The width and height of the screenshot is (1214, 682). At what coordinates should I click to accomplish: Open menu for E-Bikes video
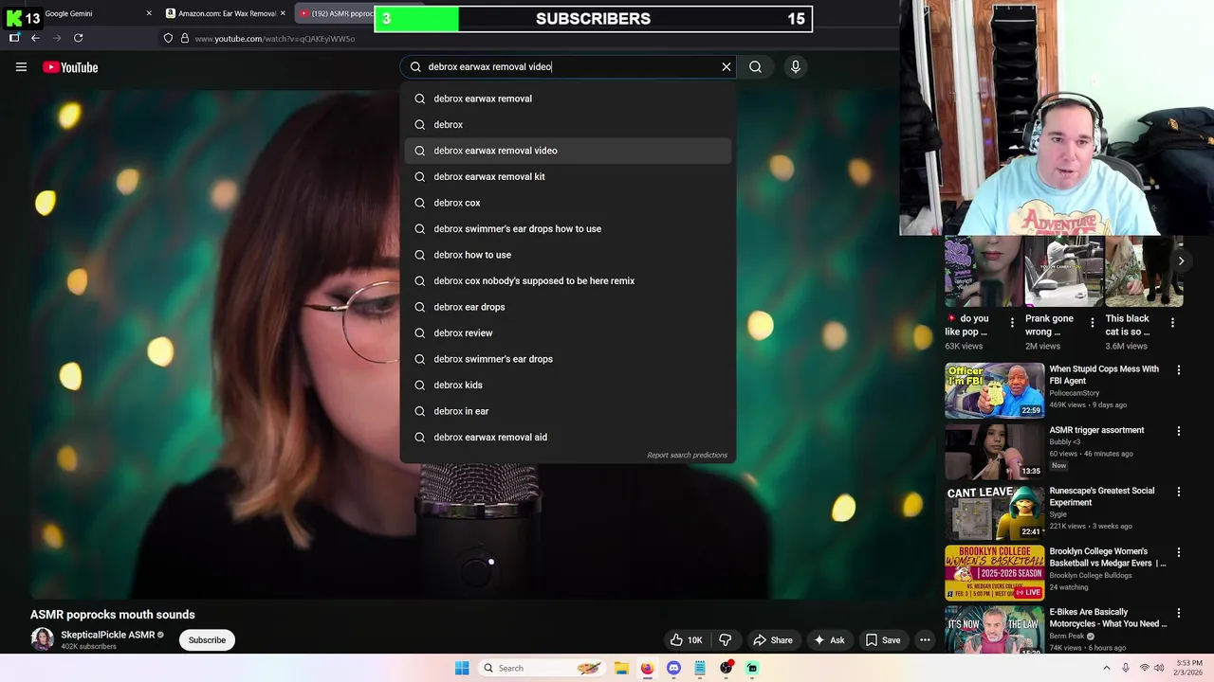point(1179,613)
